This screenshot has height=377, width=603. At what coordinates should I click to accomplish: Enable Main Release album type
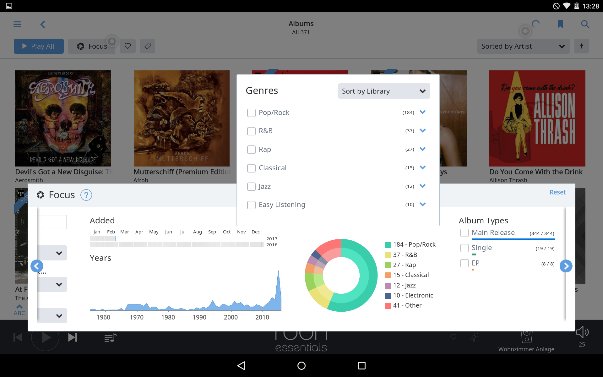pos(464,233)
